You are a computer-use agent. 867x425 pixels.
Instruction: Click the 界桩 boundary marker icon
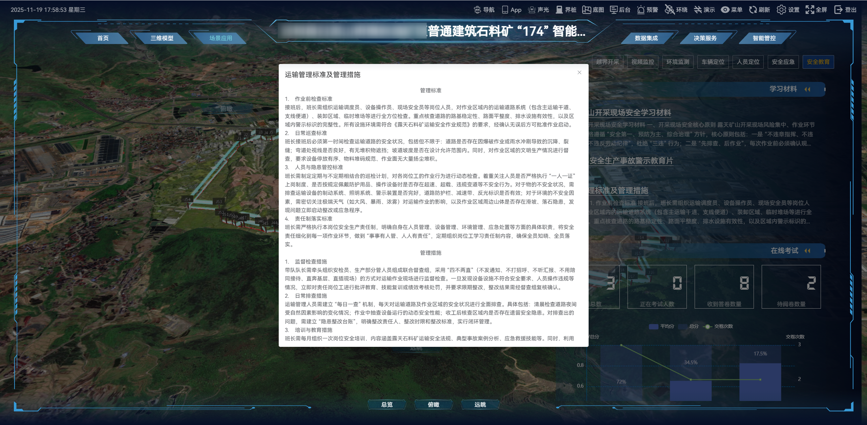tap(559, 10)
